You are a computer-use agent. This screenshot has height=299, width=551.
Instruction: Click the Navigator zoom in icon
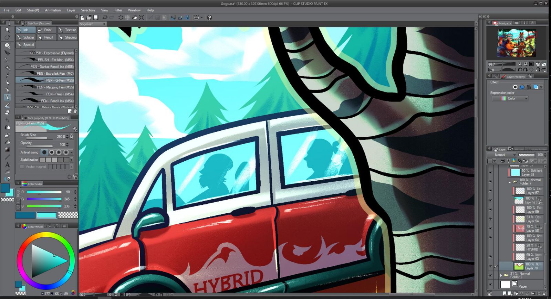(526, 64)
